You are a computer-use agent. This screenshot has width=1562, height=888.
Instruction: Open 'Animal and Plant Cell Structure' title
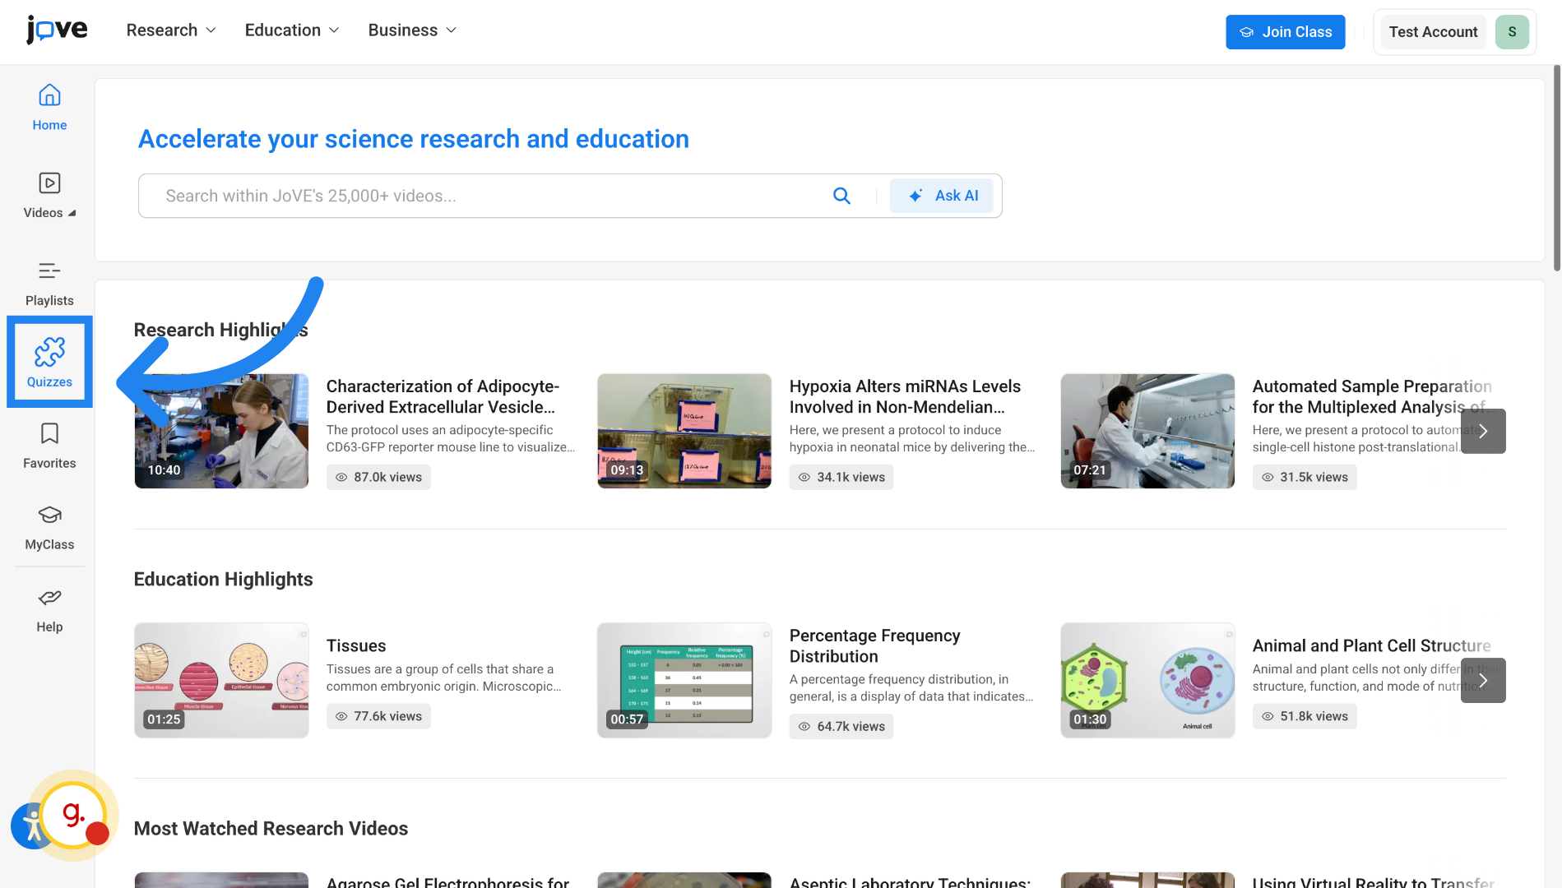click(1372, 645)
